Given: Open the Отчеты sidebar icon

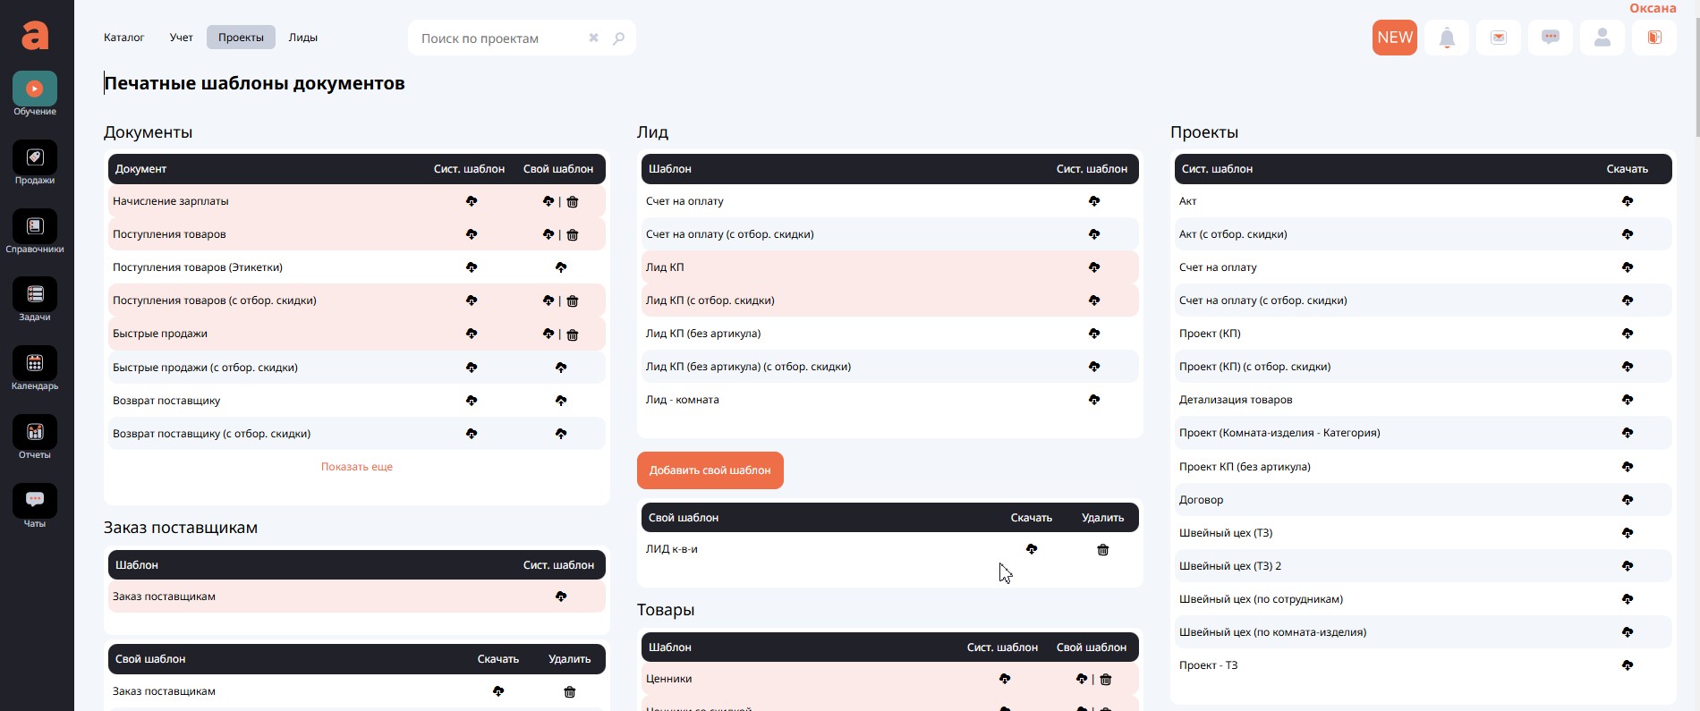Looking at the screenshot, I should [x=35, y=433].
